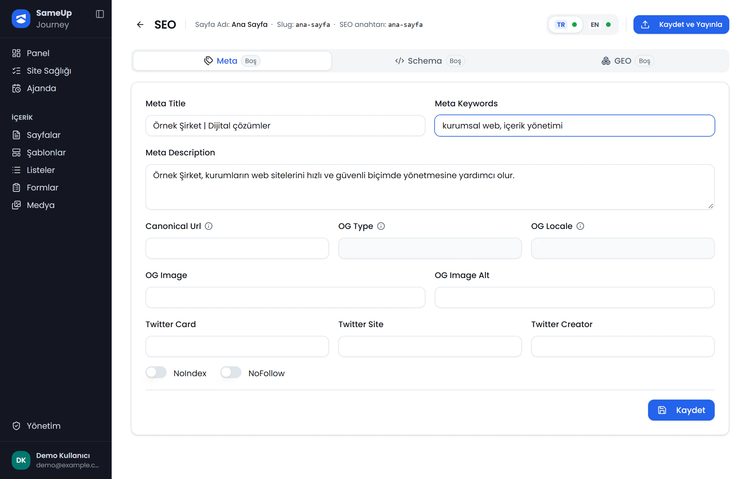Select the GEO tab

point(628,61)
